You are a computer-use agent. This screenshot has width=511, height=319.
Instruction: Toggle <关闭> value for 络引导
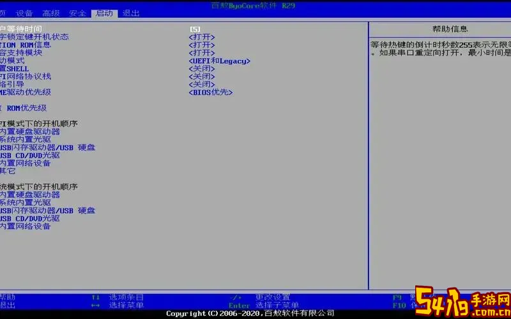pyautogui.click(x=202, y=84)
